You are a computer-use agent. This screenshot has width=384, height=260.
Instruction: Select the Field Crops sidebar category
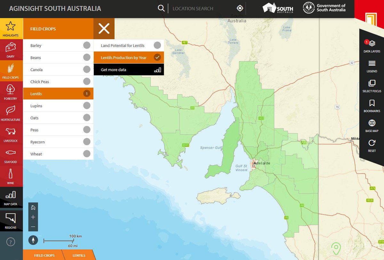(x=11, y=71)
